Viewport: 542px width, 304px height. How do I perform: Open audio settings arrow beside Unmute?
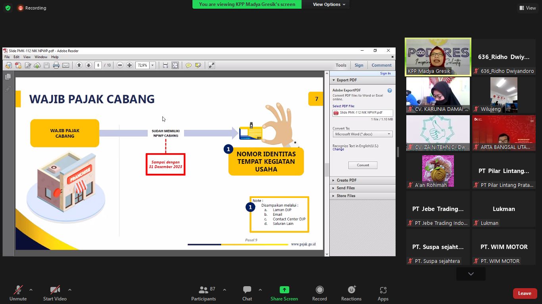(31, 290)
